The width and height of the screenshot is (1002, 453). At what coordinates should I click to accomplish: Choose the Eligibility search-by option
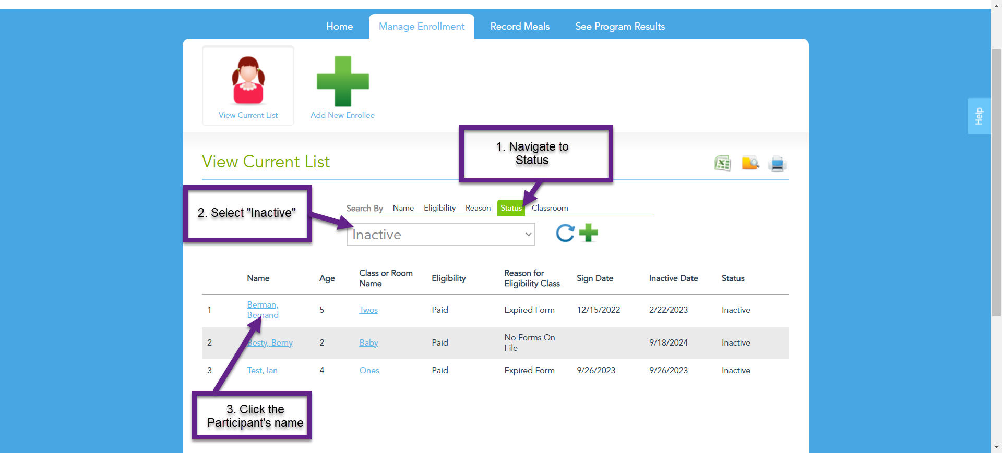(439, 208)
